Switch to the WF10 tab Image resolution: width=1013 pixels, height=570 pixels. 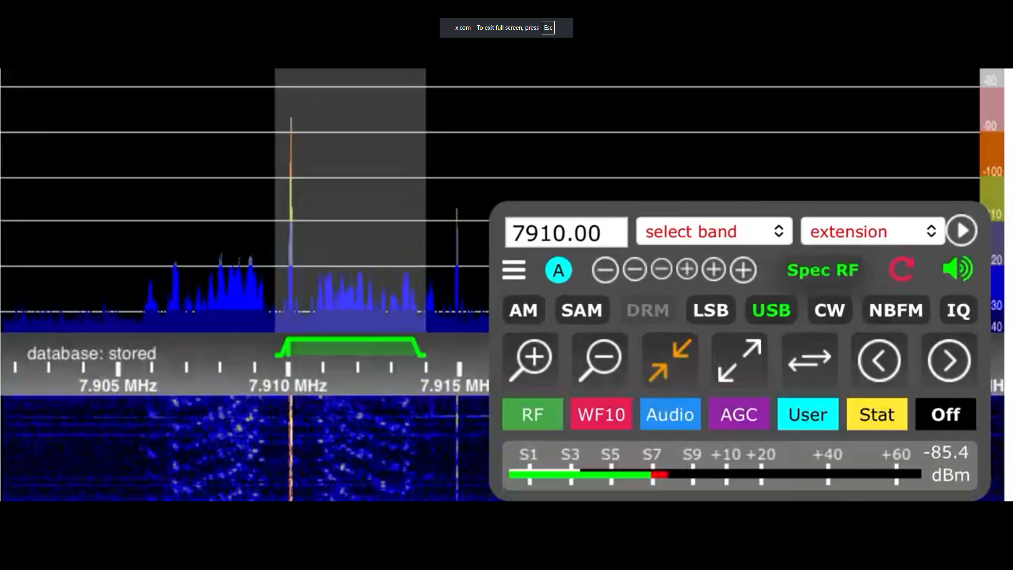[x=601, y=414]
